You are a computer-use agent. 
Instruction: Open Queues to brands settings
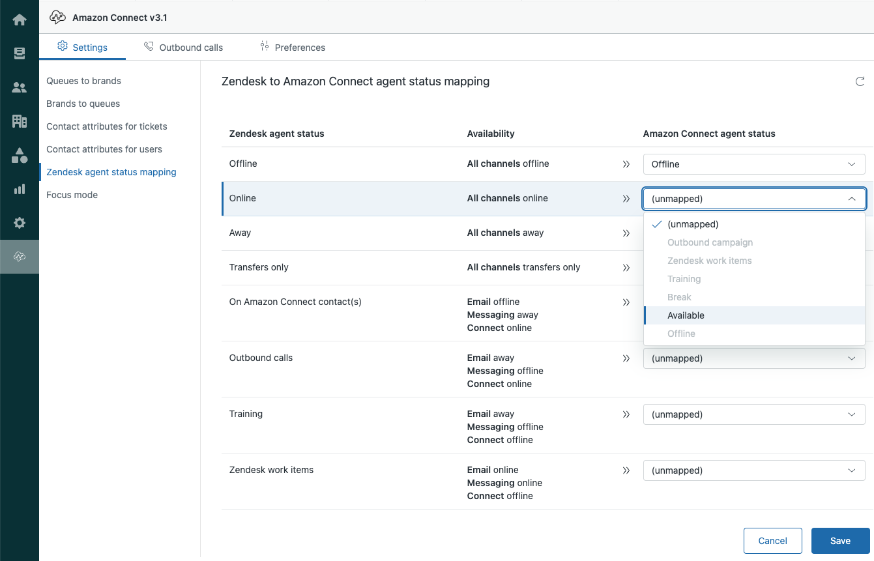click(84, 81)
